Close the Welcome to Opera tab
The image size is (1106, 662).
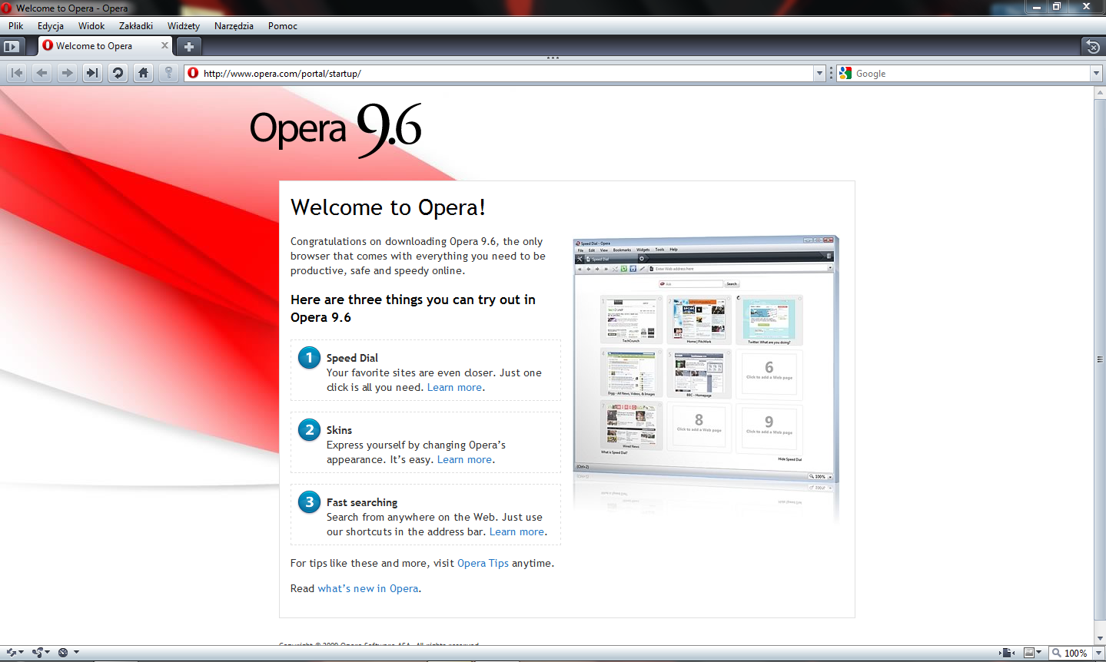click(164, 45)
